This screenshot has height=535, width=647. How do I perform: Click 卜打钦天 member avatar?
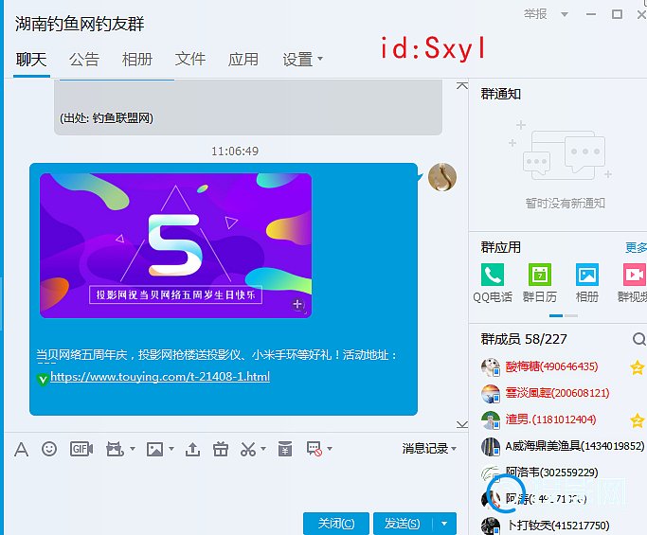click(490, 526)
